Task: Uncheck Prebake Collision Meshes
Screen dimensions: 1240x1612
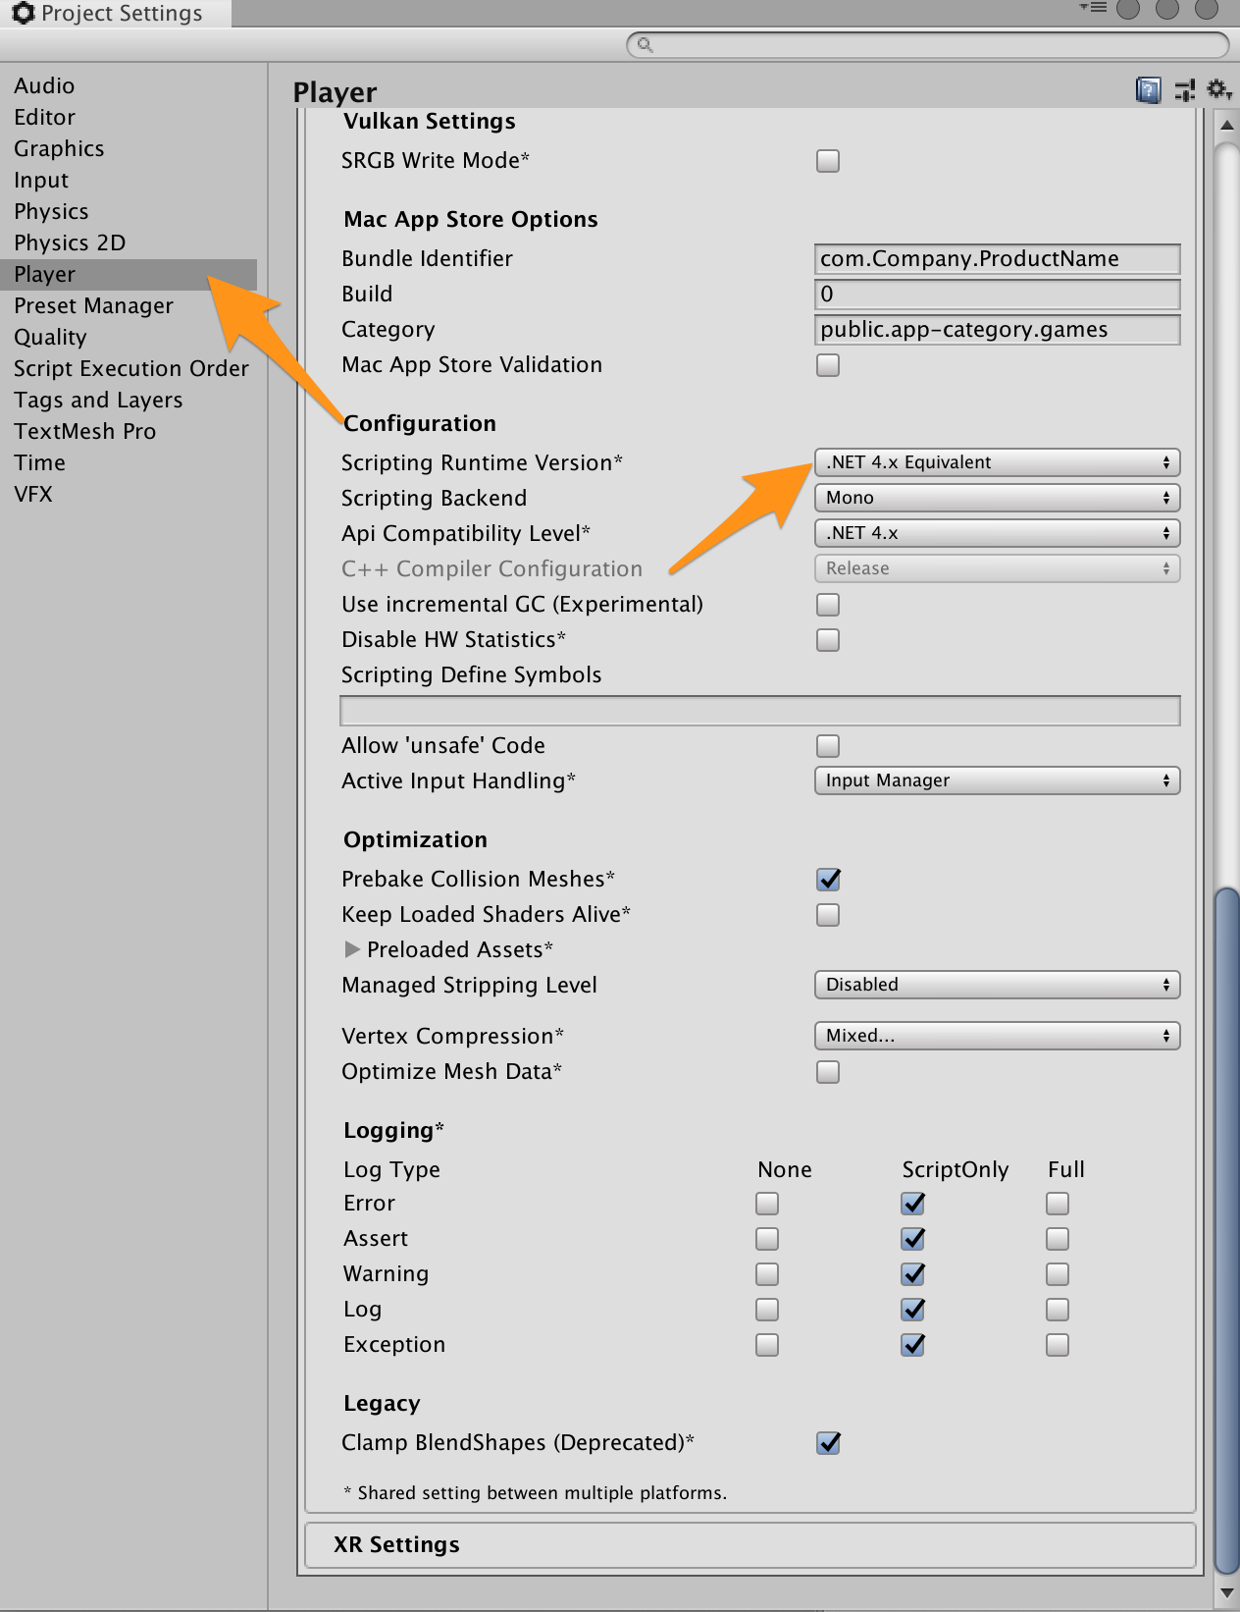Action: (828, 880)
